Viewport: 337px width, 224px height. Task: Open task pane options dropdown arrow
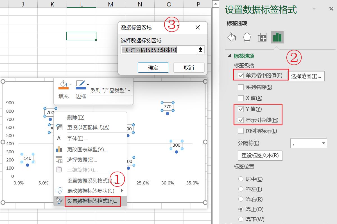coord(314,9)
